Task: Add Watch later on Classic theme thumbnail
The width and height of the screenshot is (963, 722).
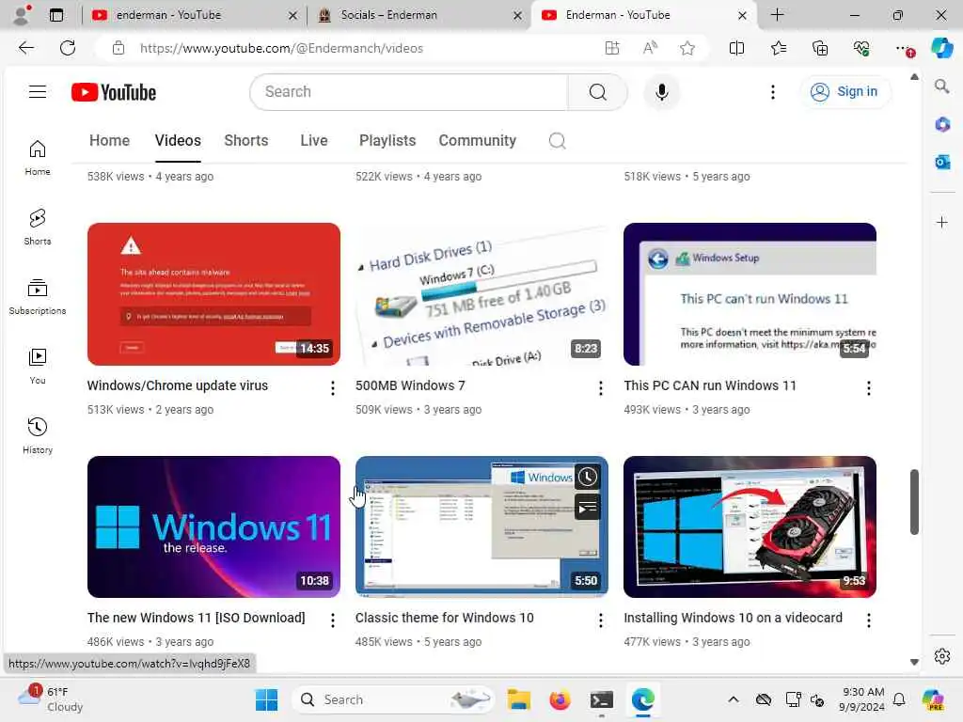Action: [x=587, y=477]
